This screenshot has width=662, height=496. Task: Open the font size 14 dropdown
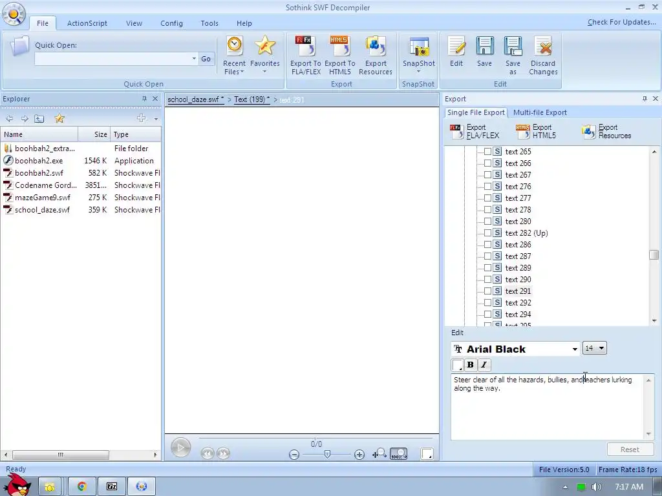click(601, 348)
